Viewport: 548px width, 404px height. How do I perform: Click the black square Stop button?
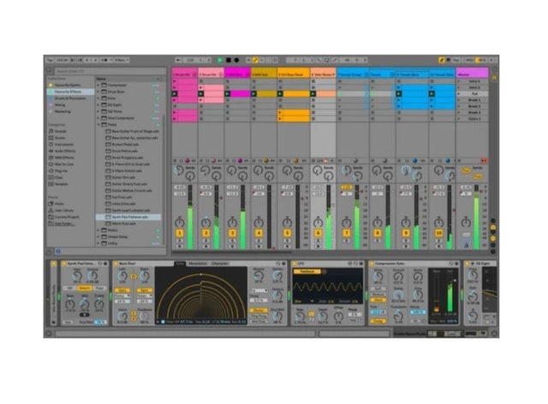click(229, 60)
